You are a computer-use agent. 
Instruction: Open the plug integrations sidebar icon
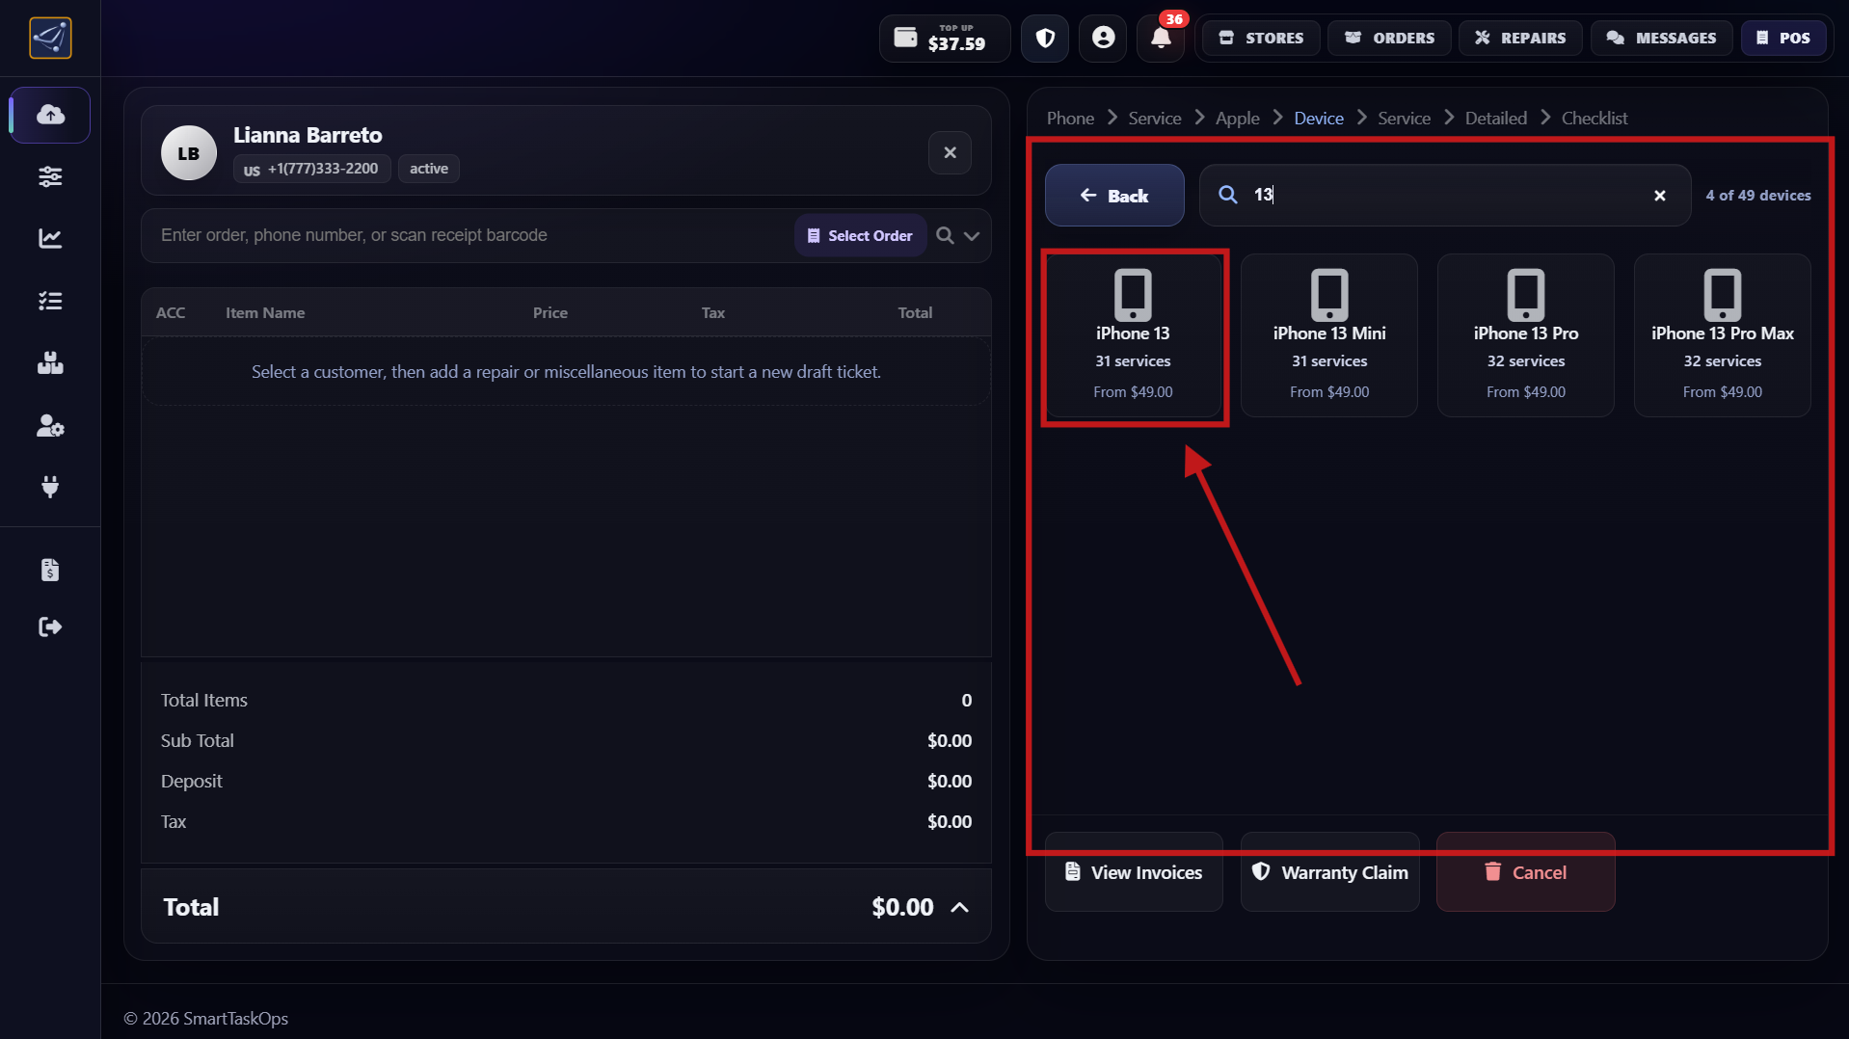[x=50, y=487]
